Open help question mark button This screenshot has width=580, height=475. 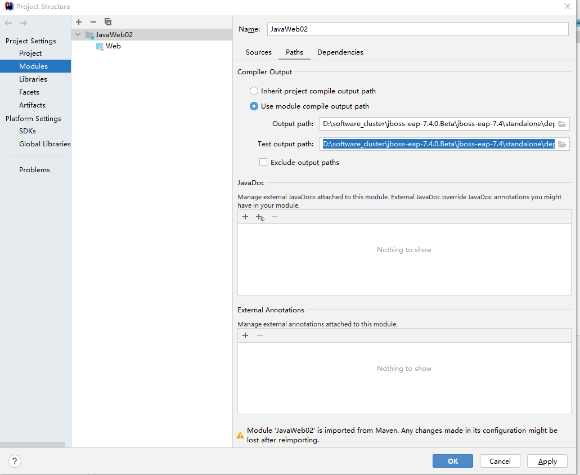(15, 461)
